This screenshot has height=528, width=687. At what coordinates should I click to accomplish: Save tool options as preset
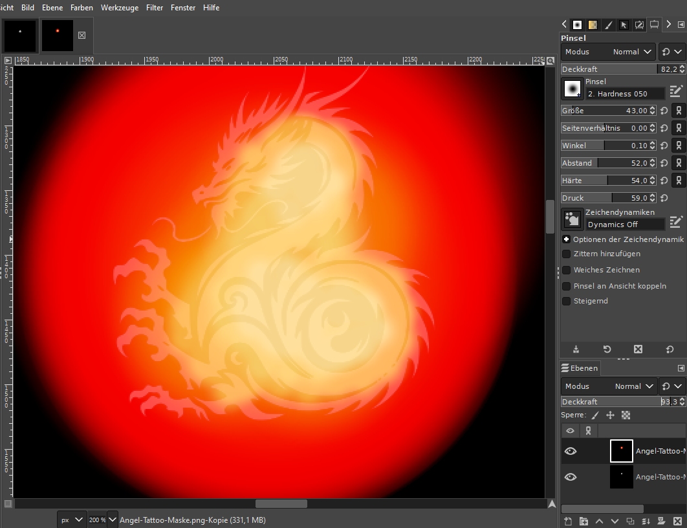pyautogui.click(x=576, y=349)
